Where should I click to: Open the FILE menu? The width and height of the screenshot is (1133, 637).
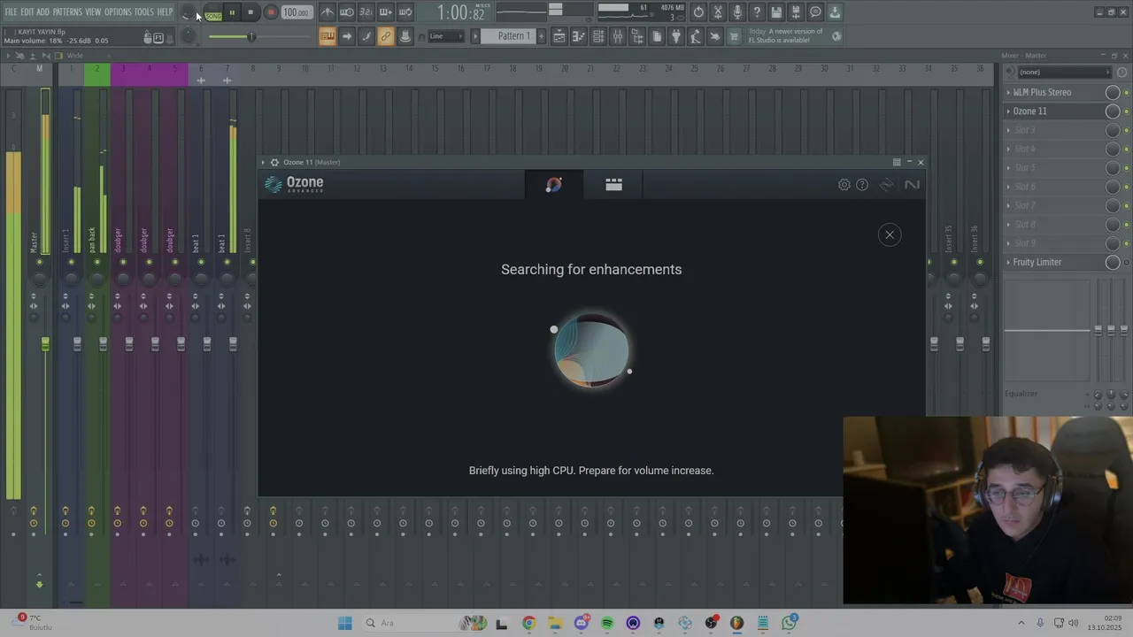point(11,12)
